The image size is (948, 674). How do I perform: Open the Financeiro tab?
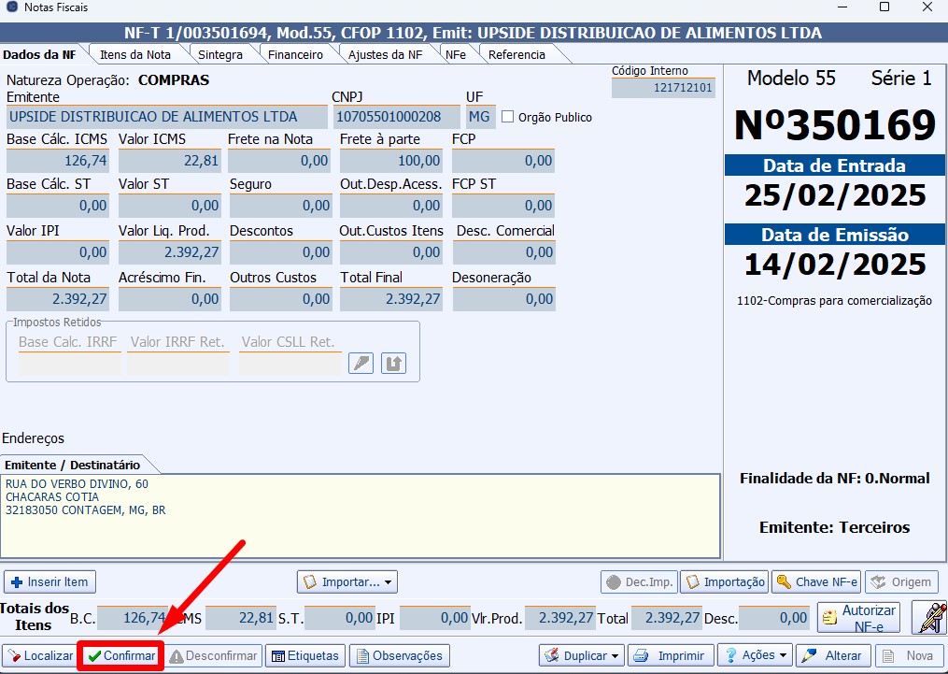[295, 54]
